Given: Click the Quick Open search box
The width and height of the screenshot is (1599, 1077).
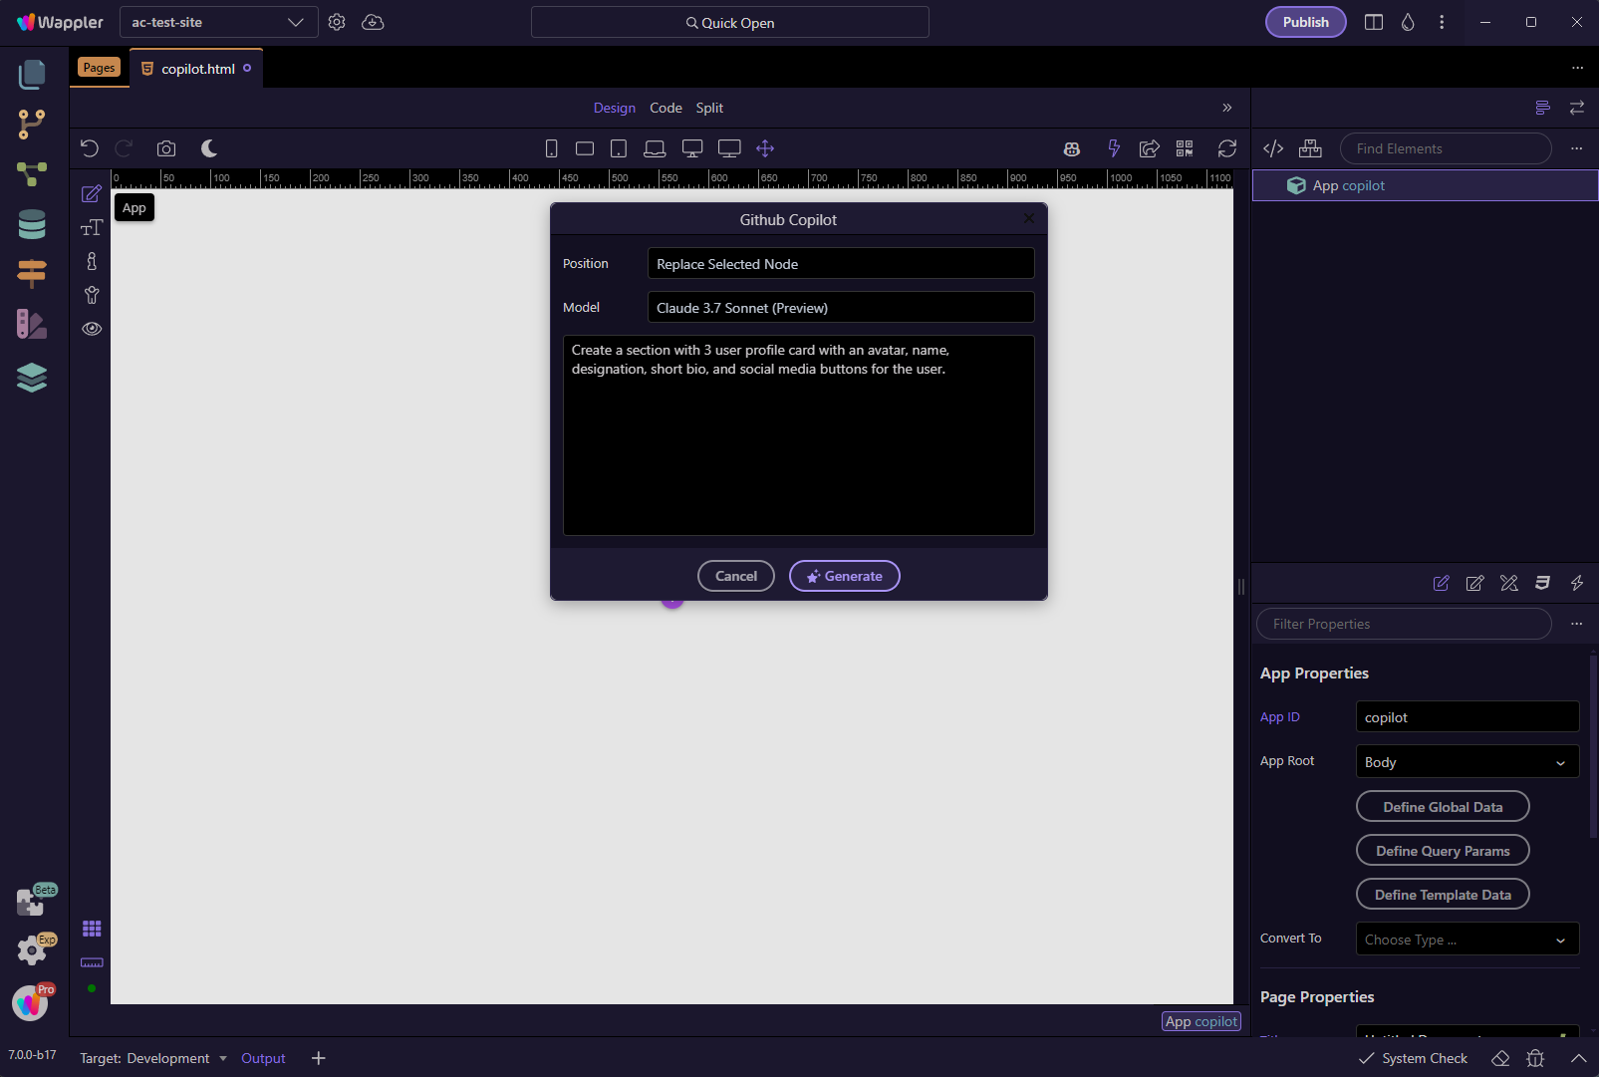Looking at the screenshot, I should 730,22.
